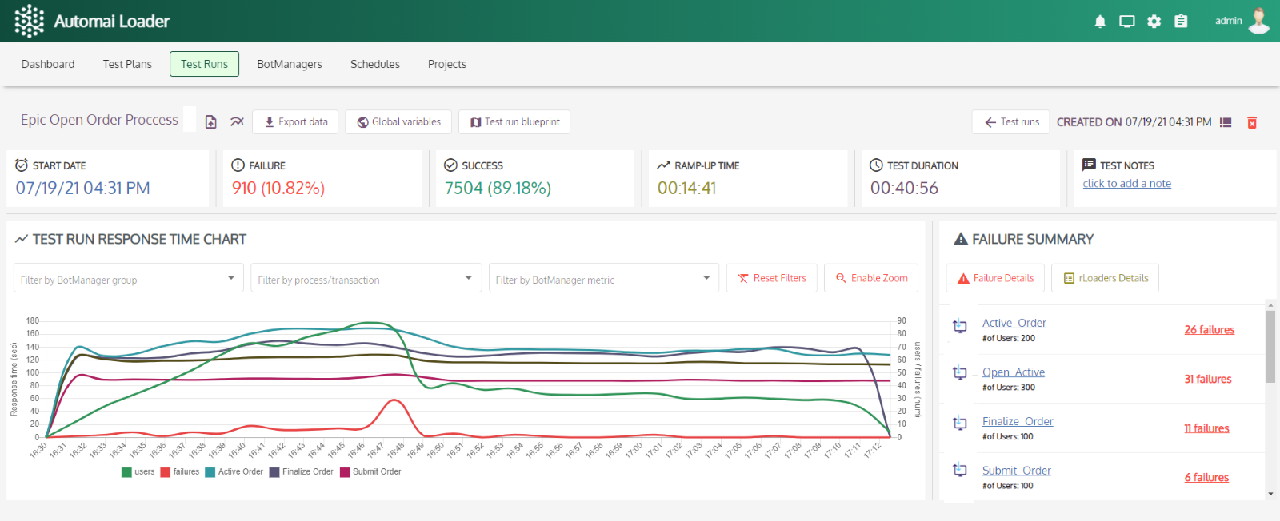This screenshot has height=521, width=1280.
Task: Toggle users series in chart legend
Action: coord(138,472)
